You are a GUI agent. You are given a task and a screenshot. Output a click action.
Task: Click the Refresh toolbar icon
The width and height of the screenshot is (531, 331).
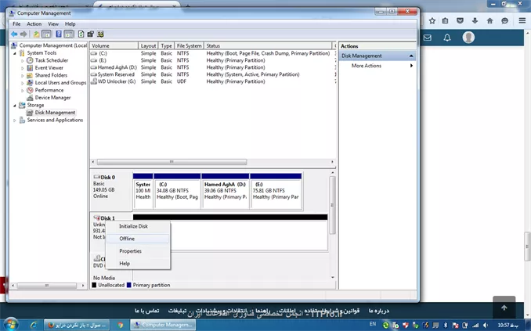[x=81, y=34]
